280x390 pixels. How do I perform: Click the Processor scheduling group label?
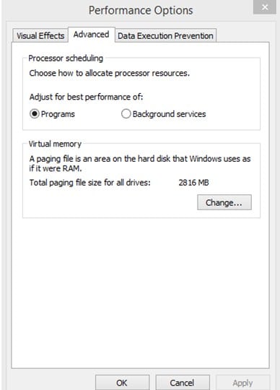point(66,58)
